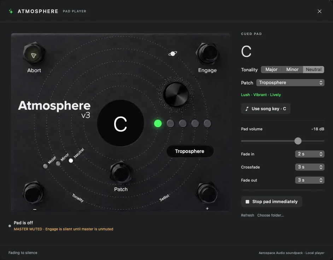Image resolution: width=333 pixels, height=260 pixels.
Task: Click the Choose folder link
Action: point(270,215)
